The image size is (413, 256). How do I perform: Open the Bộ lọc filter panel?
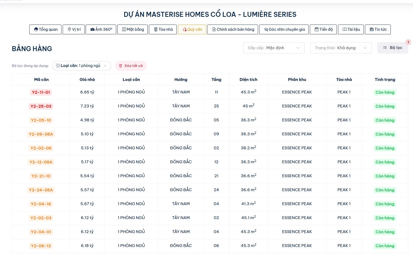[x=393, y=48]
